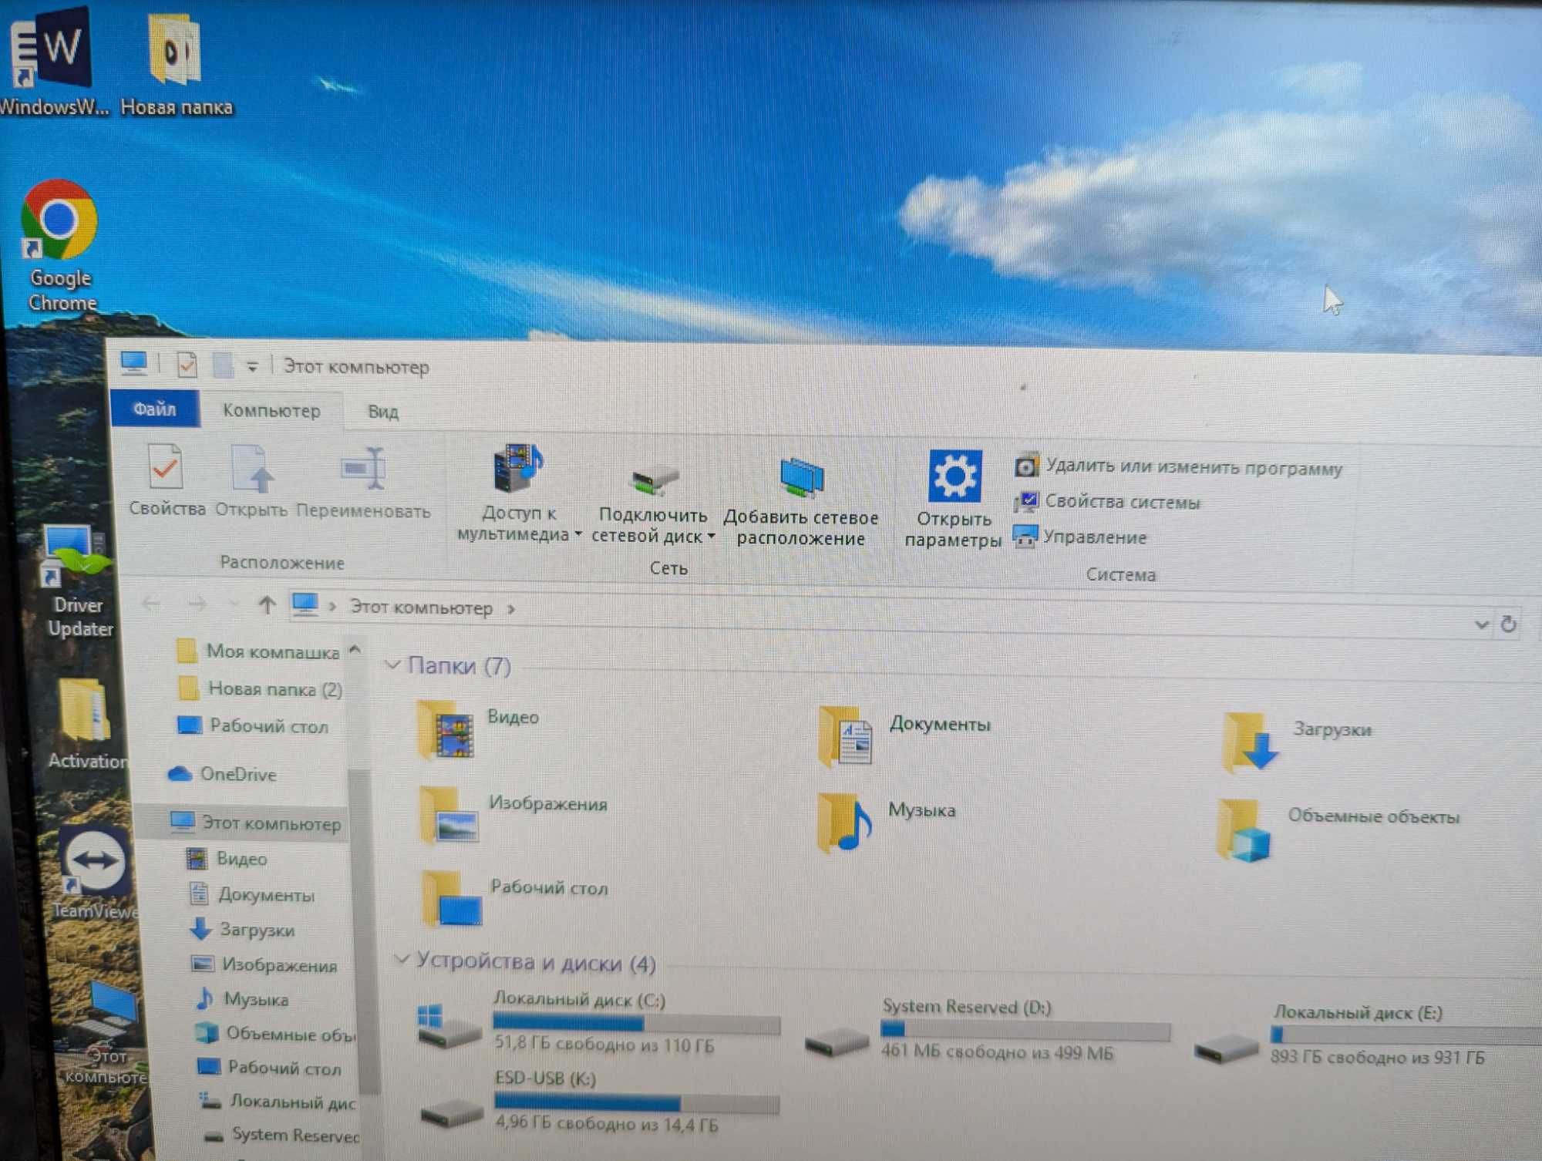1542x1161 pixels.
Task: Collapse the Устройства и диски (4) section
Action: coord(401,958)
